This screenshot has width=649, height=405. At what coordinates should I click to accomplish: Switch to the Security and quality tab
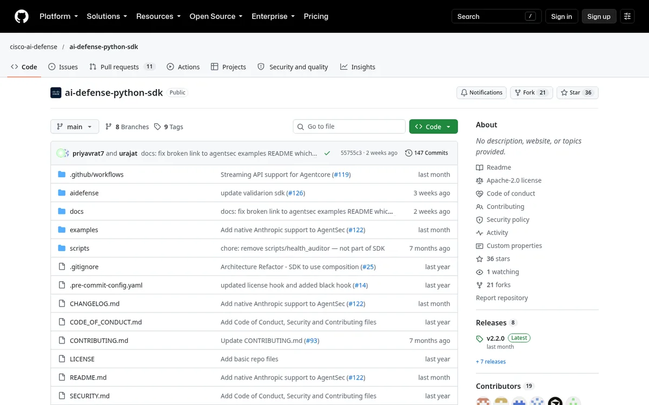[x=293, y=67]
